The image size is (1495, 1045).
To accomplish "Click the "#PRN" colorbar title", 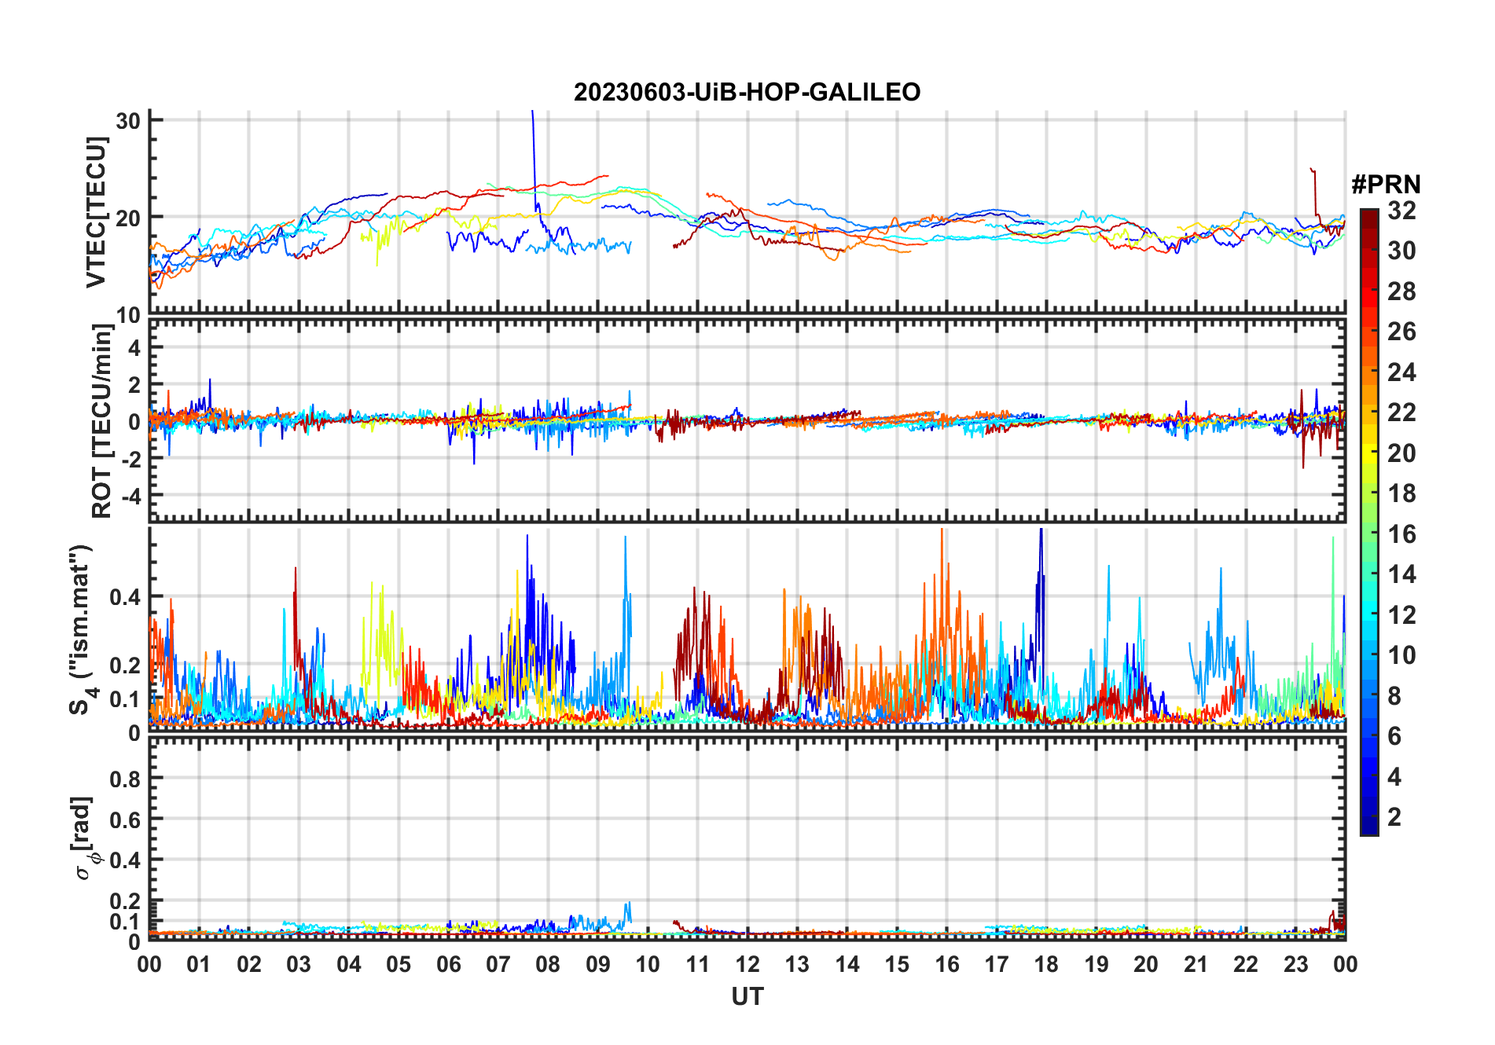I will 1386,185.
